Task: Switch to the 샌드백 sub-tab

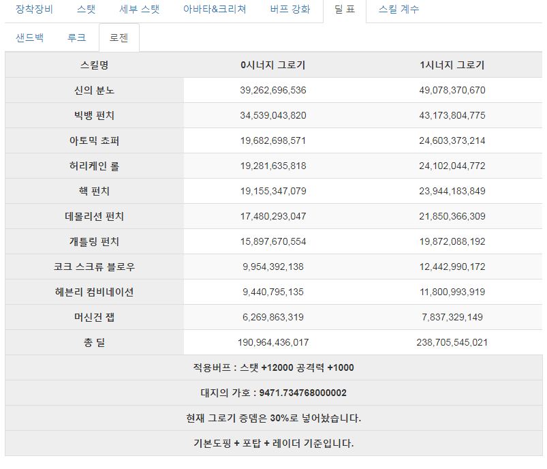Action: click(30, 37)
